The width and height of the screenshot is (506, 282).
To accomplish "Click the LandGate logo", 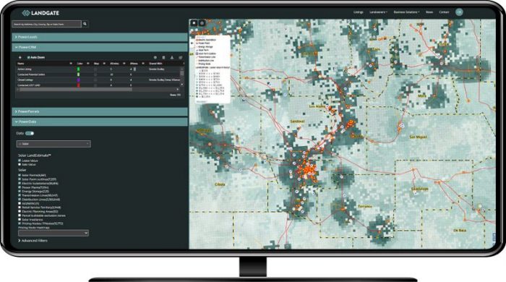I will click(40, 13).
